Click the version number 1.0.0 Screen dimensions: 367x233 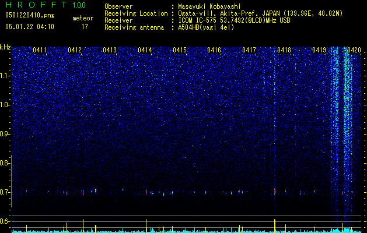point(79,5)
